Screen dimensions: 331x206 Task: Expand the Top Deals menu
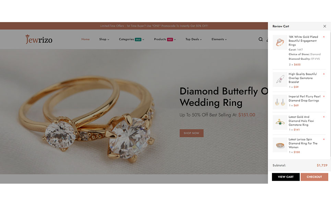193,39
